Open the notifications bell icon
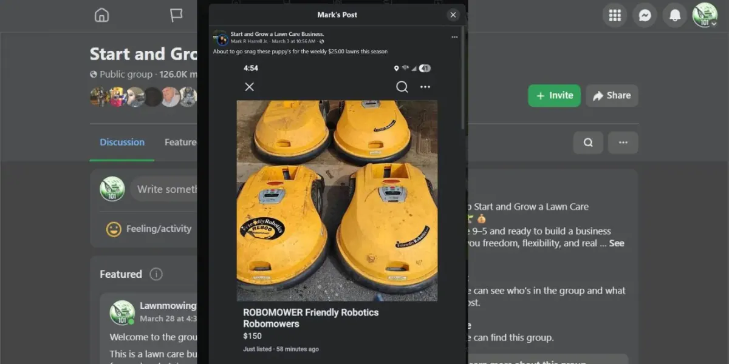This screenshot has width=729, height=364. 675,15
